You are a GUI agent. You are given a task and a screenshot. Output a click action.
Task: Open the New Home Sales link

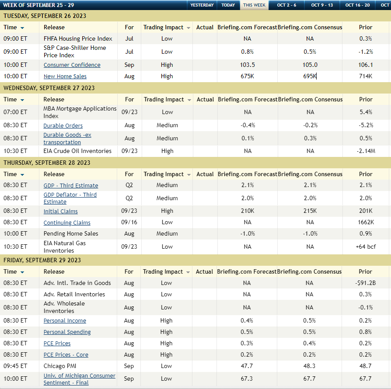click(x=65, y=76)
